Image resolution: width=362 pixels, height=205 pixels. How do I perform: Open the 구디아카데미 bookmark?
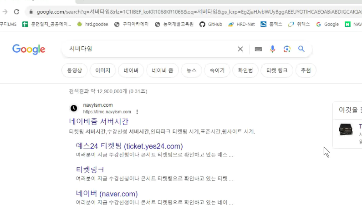[x=131, y=24]
